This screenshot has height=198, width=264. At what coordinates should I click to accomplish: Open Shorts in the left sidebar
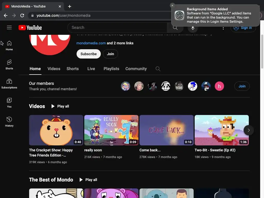point(9,65)
